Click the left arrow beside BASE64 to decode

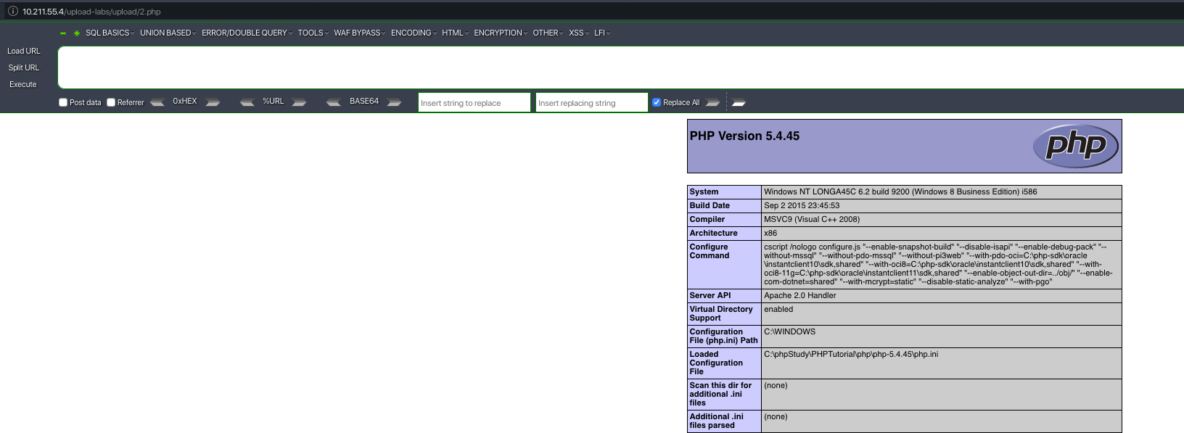coord(334,102)
